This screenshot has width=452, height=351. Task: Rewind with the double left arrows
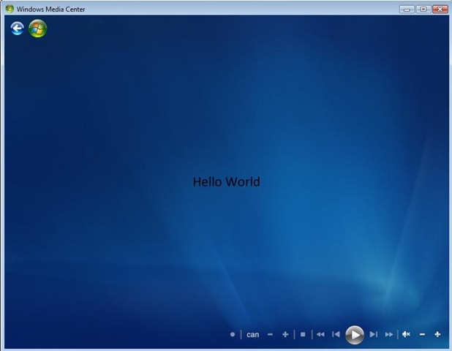tap(320, 334)
